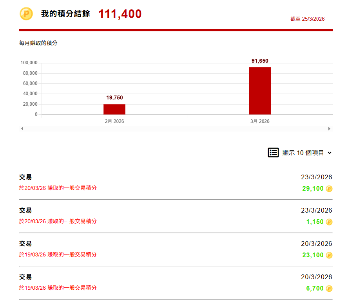Click the 3月 2026 axis label
This screenshot has height=305, width=357.
click(x=260, y=121)
